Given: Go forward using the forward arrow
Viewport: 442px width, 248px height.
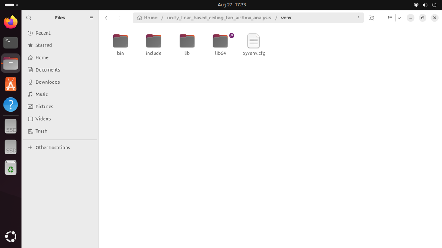Looking at the screenshot, I should click(x=119, y=18).
